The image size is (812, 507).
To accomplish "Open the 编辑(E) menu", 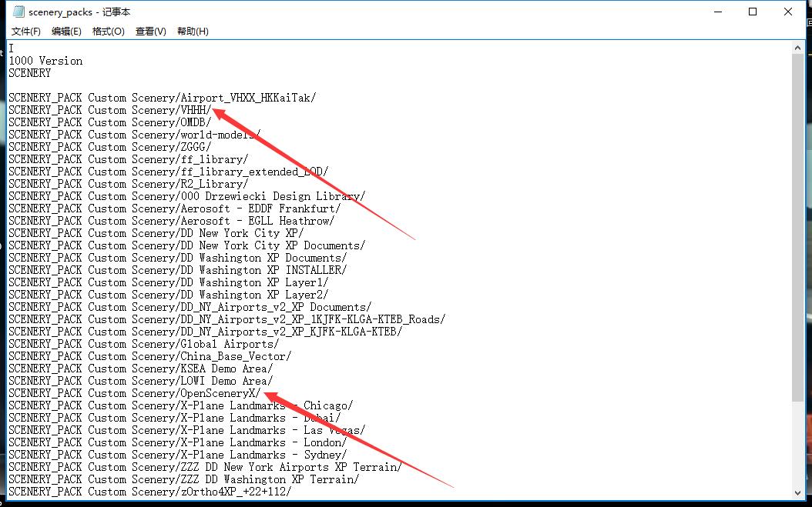I will pyautogui.click(x=66, y=32).
